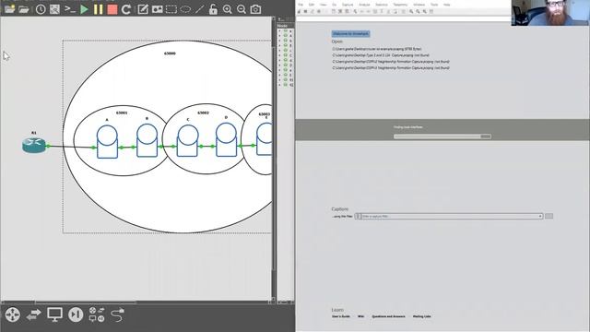Open the Wireshark Wiki link
The width and height of the screenshot is (590, 332).
click(x=360, y=316)
